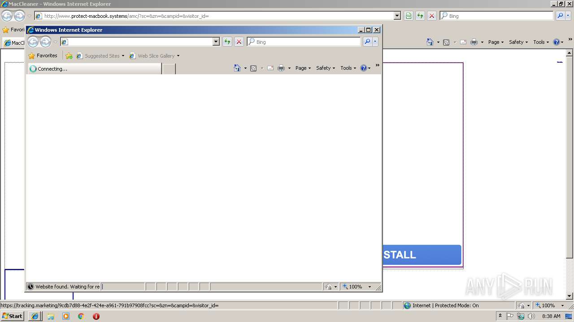
Task: Click Forward button in front IE window
Action: 45,42
